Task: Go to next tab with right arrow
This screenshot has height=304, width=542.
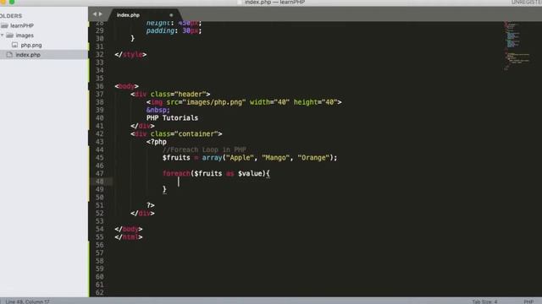Action: click(101, 14)
